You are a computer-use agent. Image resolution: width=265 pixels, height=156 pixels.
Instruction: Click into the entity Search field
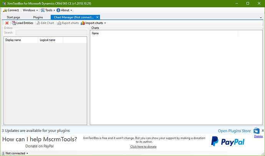pyautogui.click(x=51, y=33)
